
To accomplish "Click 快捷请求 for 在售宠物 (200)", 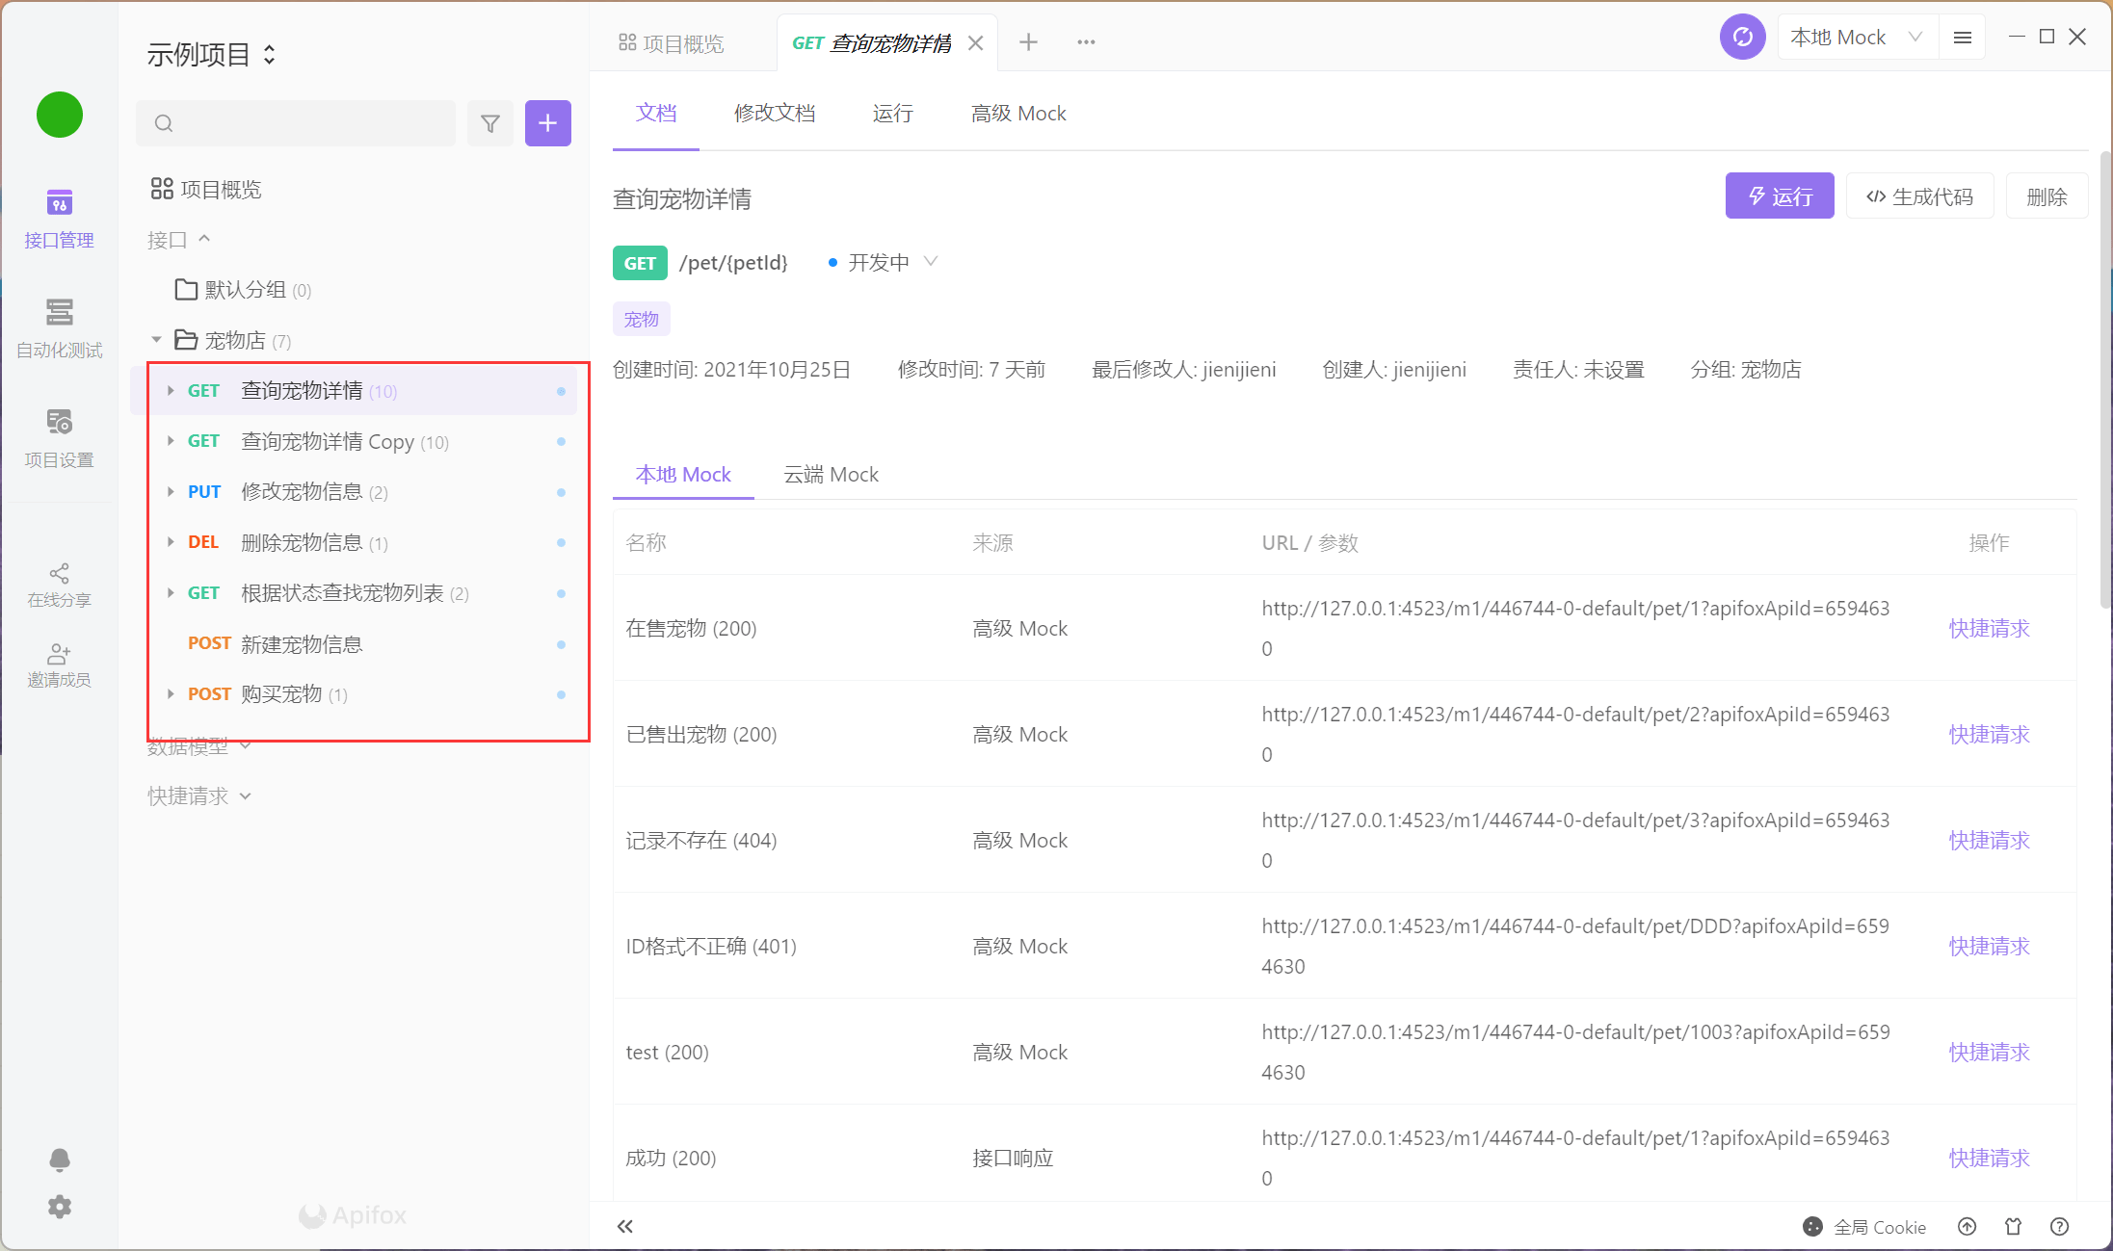I will pyautogui.click(x=1988, y=628).
